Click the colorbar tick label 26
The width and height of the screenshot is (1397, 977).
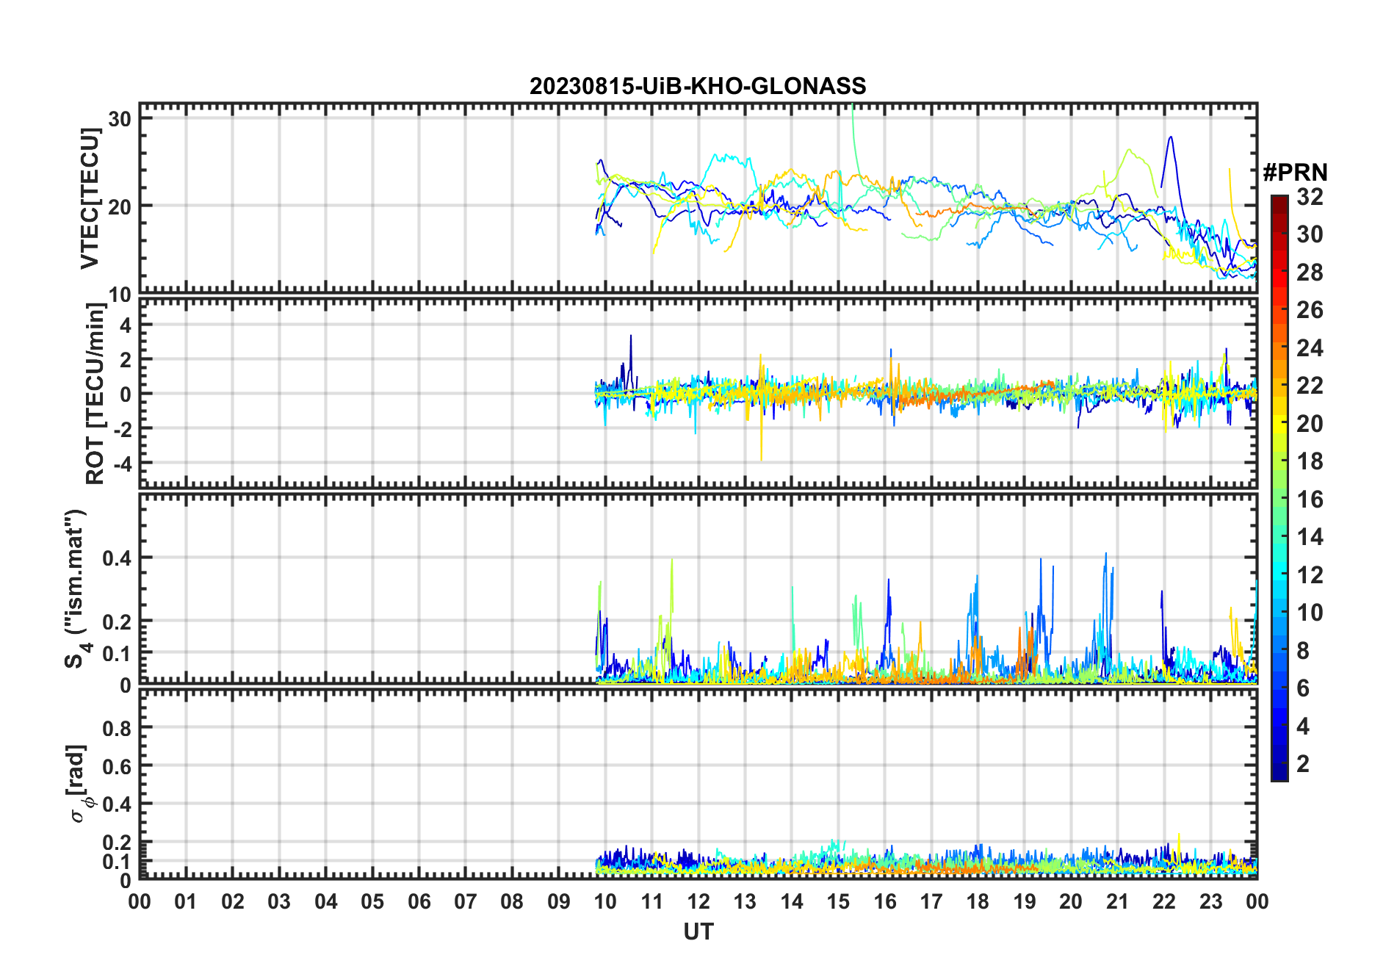1310,310
